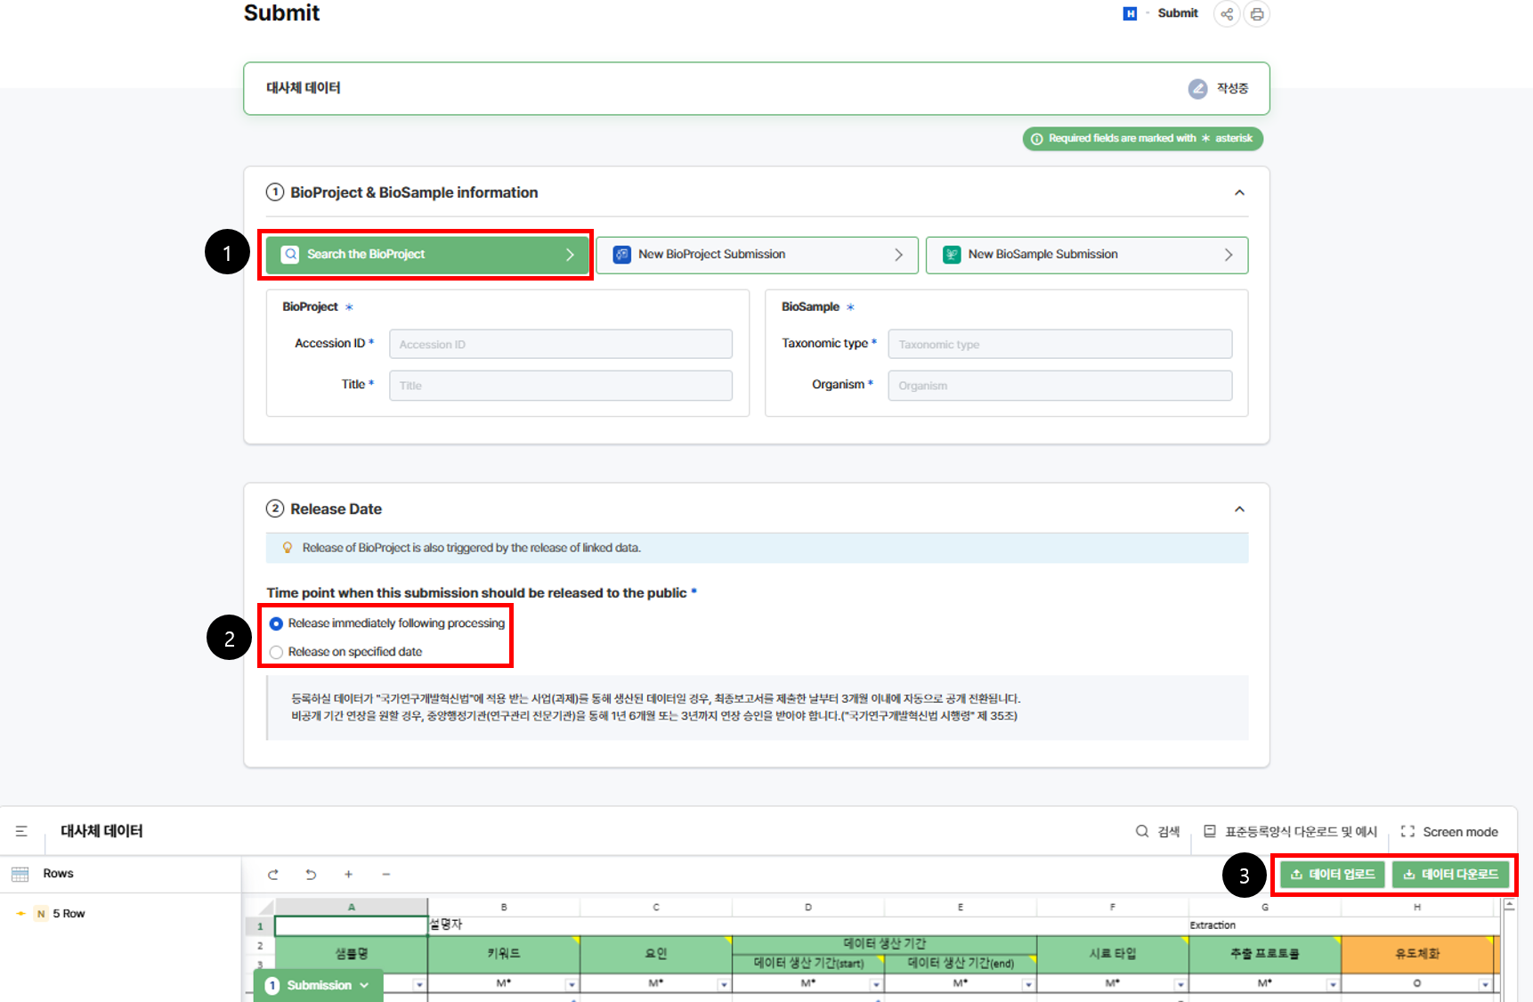This screenshot has height=1002, width=1533.
Task: Select Release on specified date option
Action: (x=277, y=652)
